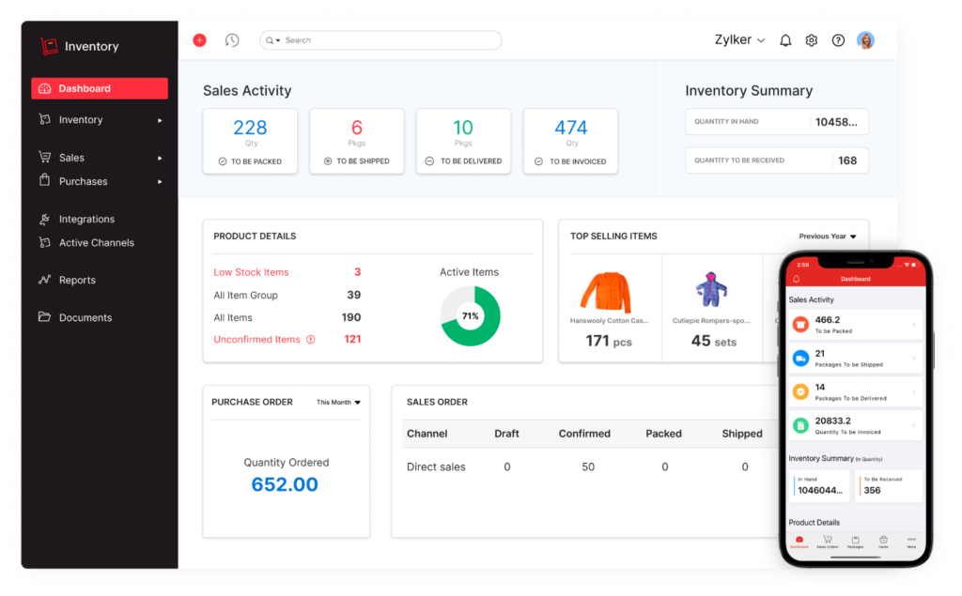Viewport: 962px width, 596px height.
Task: Change the This Month purchase order filter
Action: pyautogui.click(x=338, y=403)
